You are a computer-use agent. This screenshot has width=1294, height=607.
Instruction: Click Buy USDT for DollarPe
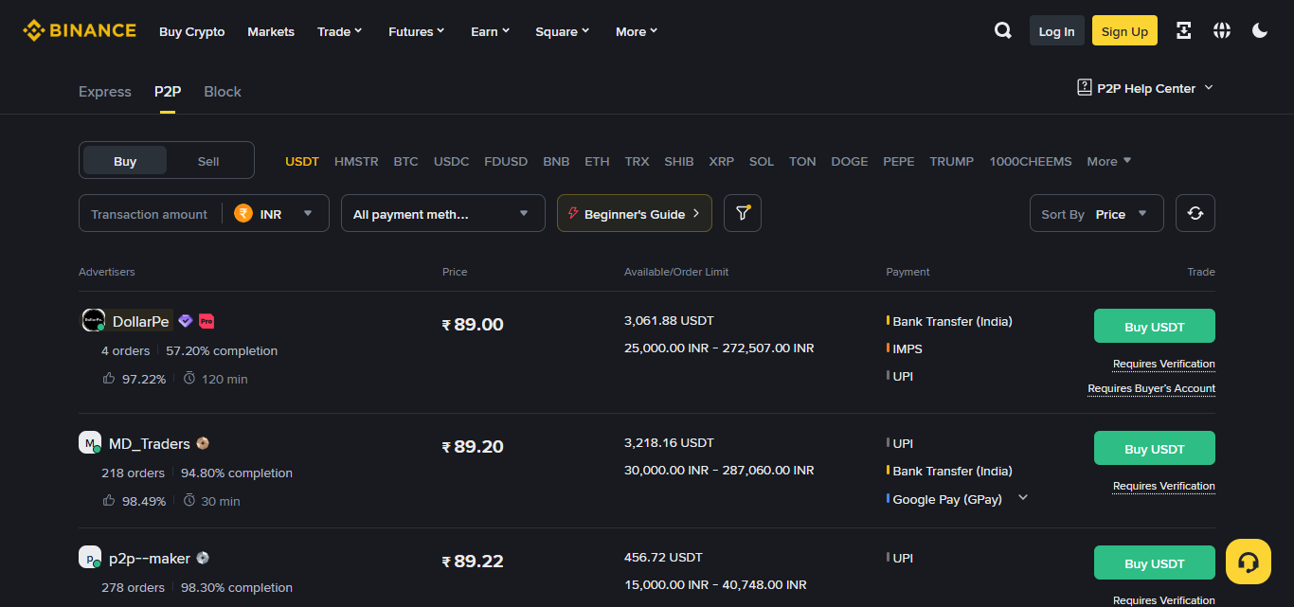1154,326
